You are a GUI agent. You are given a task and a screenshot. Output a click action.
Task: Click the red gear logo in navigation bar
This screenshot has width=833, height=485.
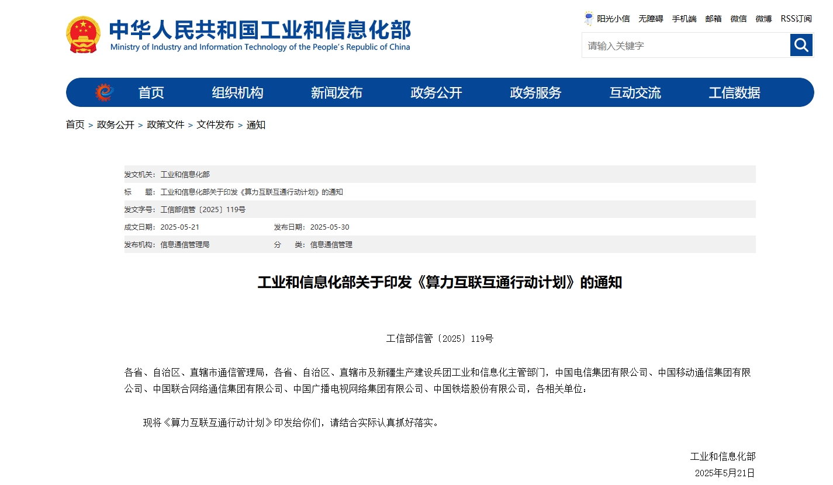click(x=104, y=92)
